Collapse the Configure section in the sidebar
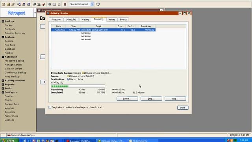 (x=3, y=92)
